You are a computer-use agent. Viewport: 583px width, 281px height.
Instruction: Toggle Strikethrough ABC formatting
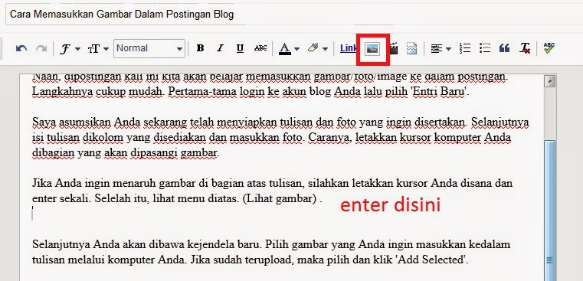[x=260, y=48]
